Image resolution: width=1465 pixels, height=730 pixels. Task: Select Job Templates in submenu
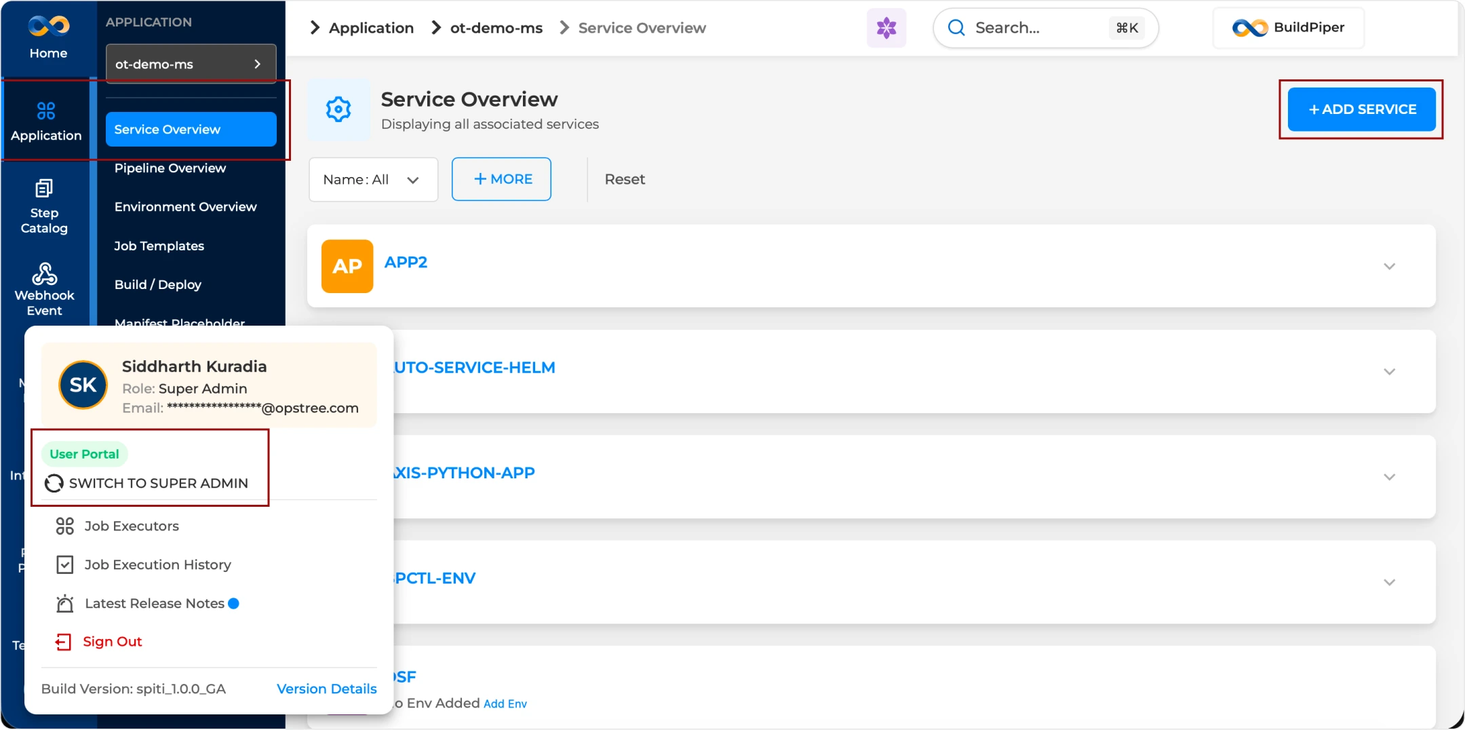click(159, 246)
